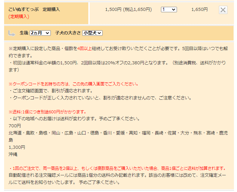Click the red 4回以上 text
This screenshot has width=237, height=192.
[84, 49]
